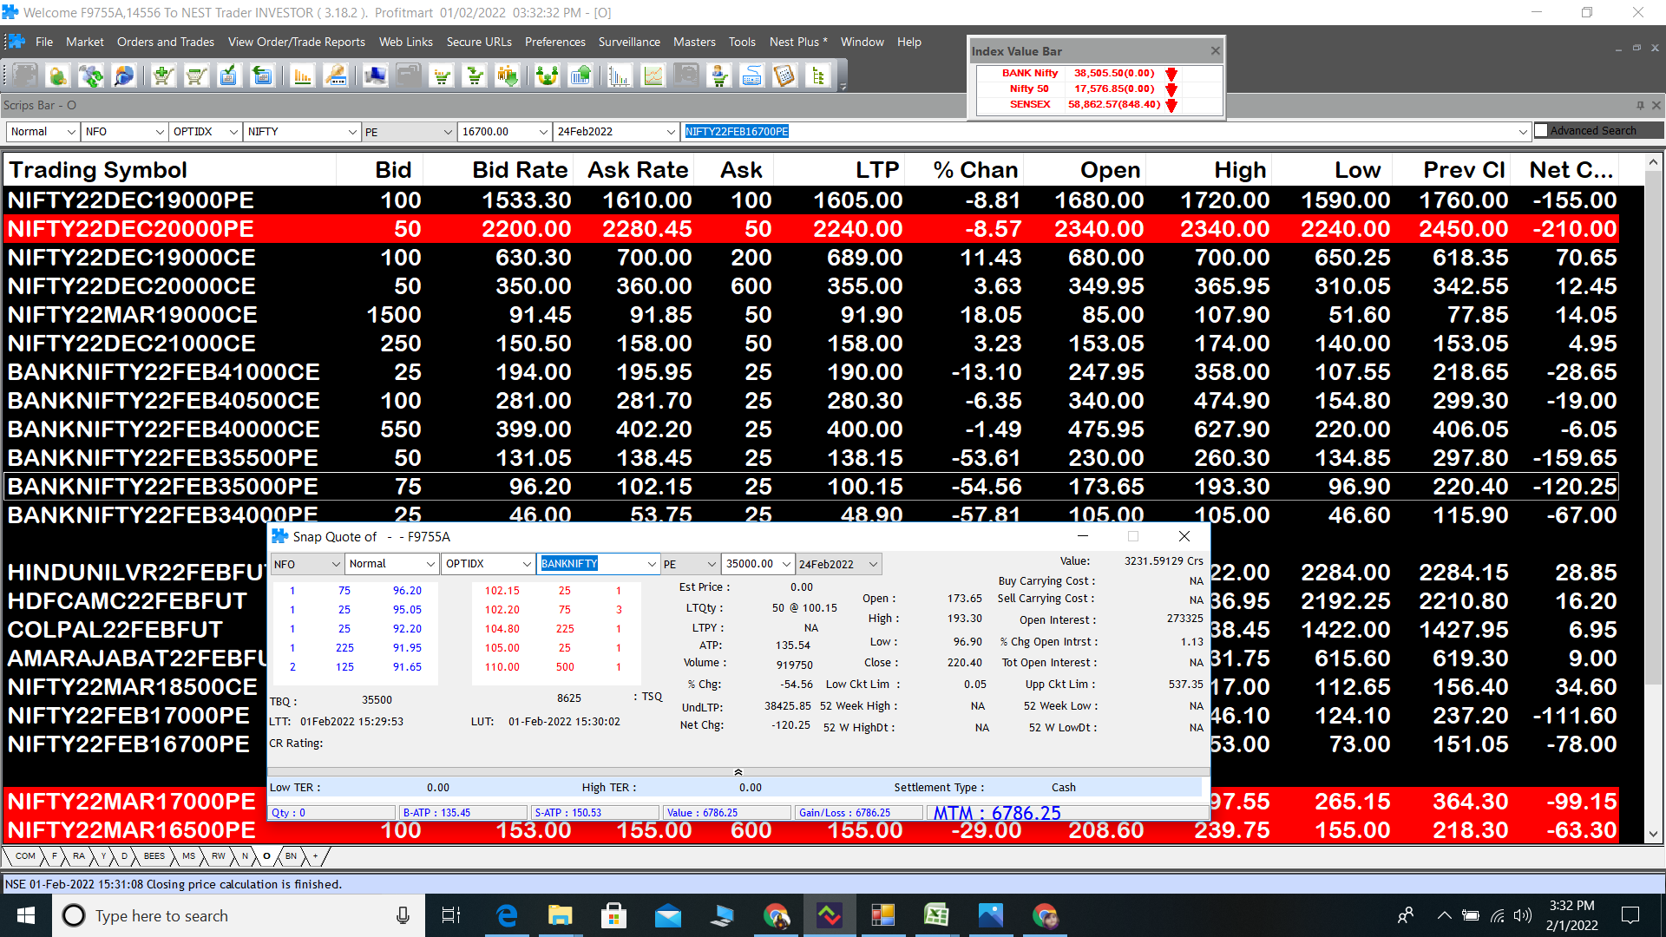The height and width of the screenshot is (937, 1666).
Task: Open the pie chart magnifier toolbar icon
Action: click(x=125, y=76)
